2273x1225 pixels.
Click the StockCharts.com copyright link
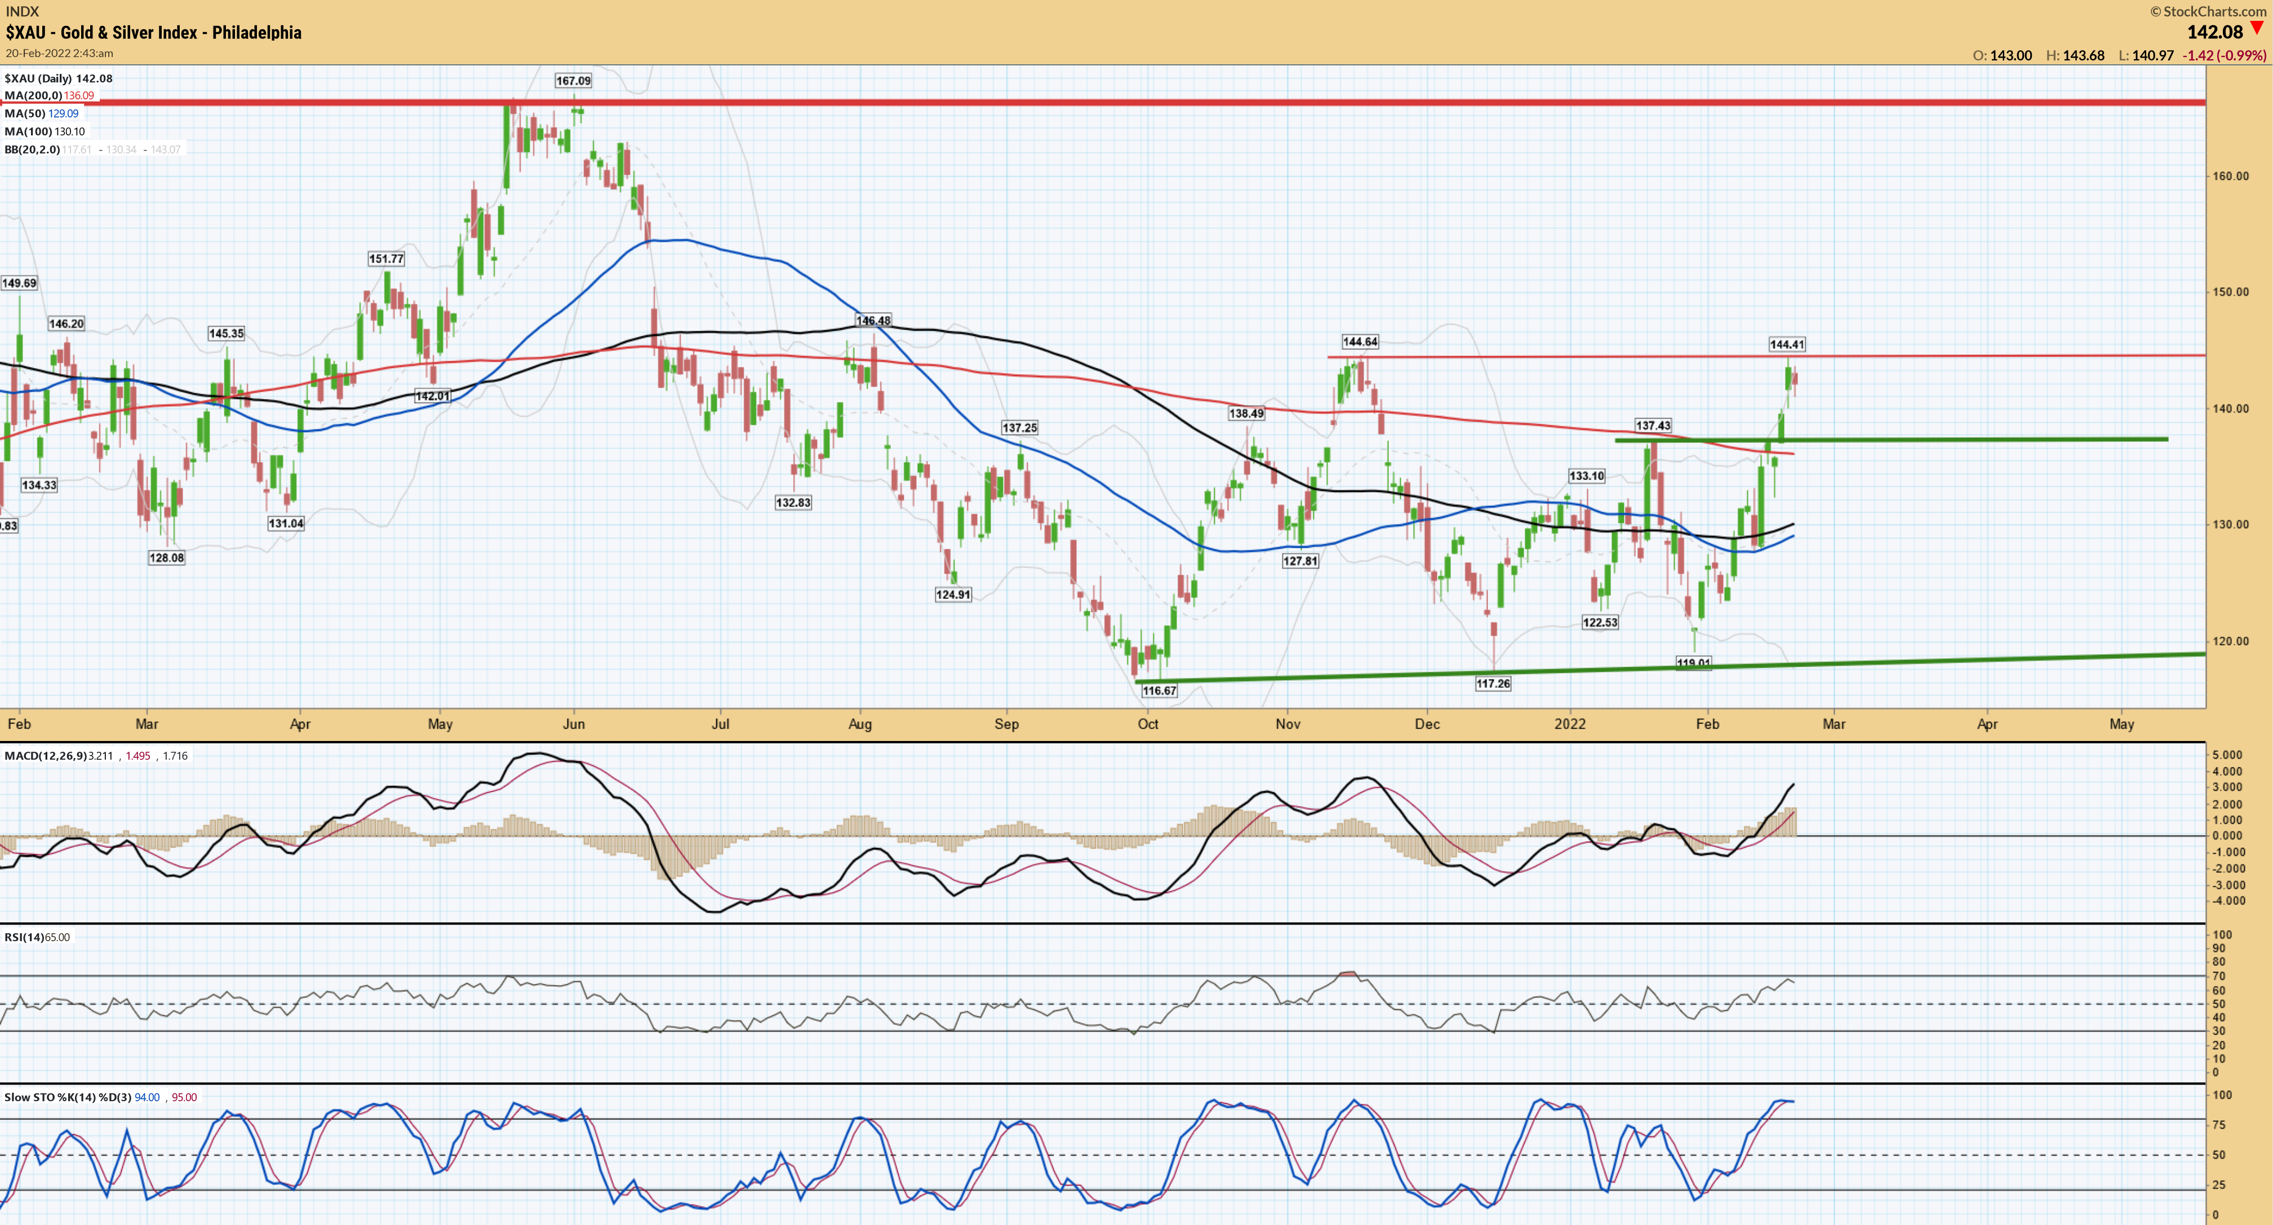click(x=2208, y=11)
